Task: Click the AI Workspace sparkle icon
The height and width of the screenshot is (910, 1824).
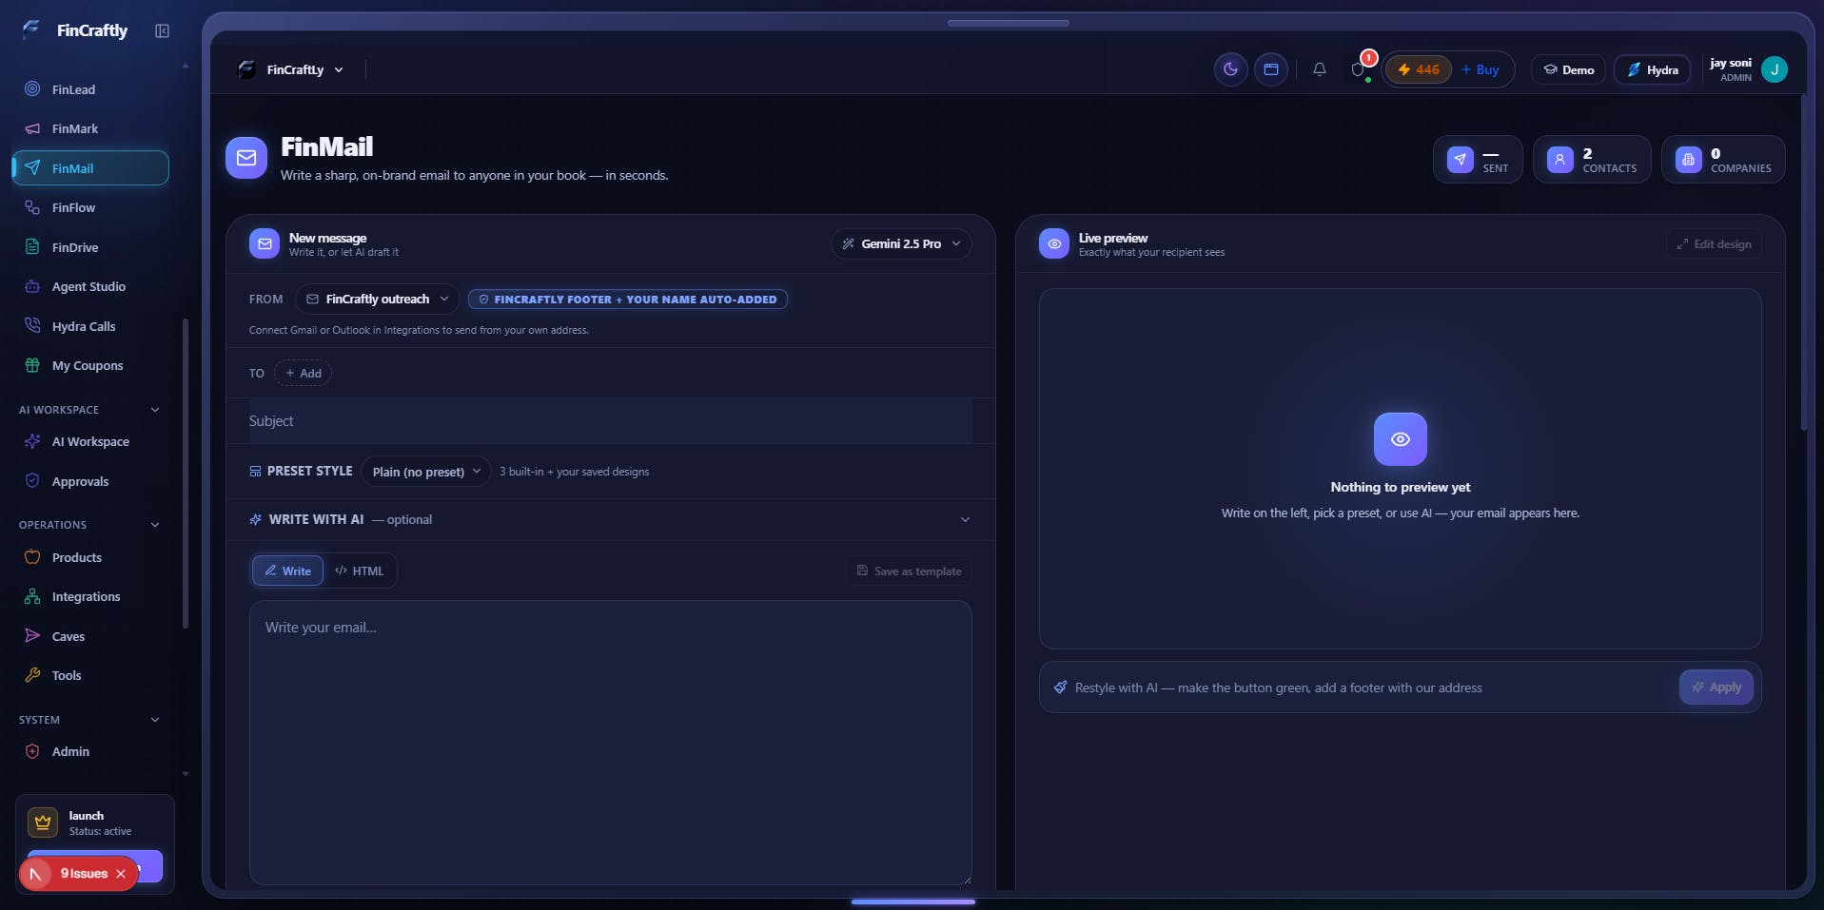Action: point(32,441)
